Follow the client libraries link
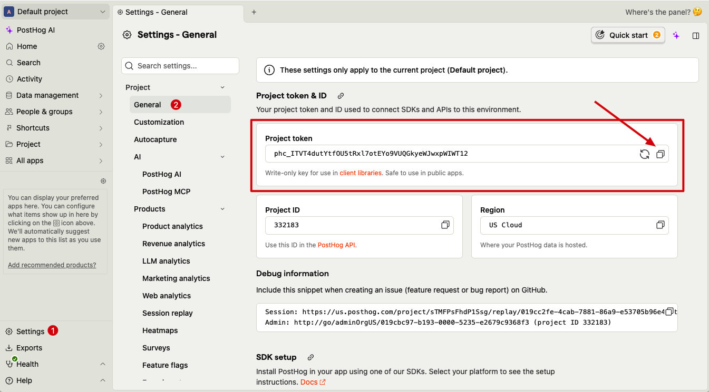The image size is (709, 392). coord(361,173)
